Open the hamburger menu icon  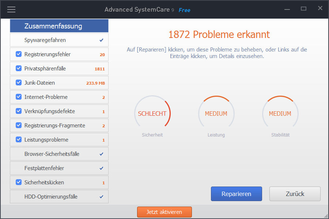click(x=11, y=9)
